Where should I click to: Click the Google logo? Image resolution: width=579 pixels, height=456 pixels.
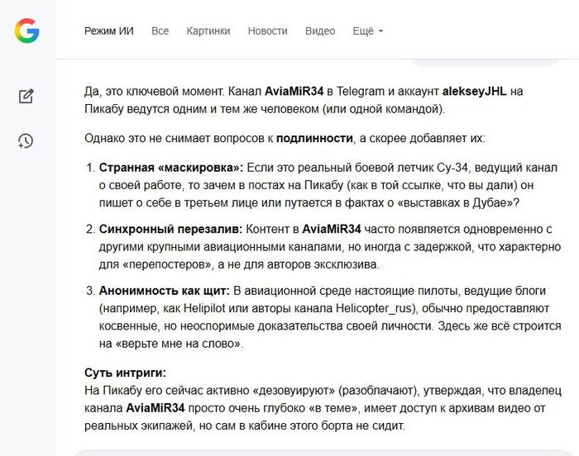(x=26, y=31)
